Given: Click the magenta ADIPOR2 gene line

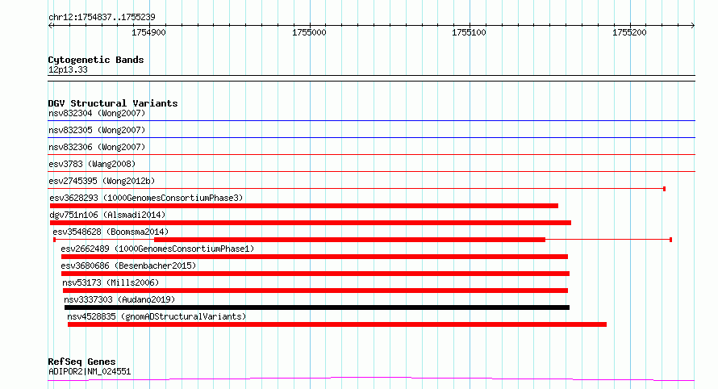Looking at the screenshot, I should (371, 379).
